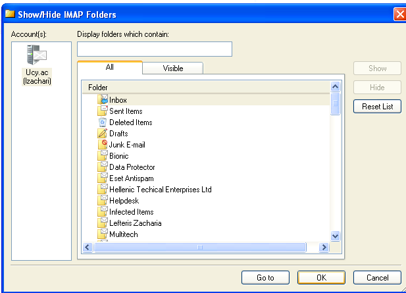Select the Helpdesk folder name
Screen dimensions: 406x293
coord(124,201)
